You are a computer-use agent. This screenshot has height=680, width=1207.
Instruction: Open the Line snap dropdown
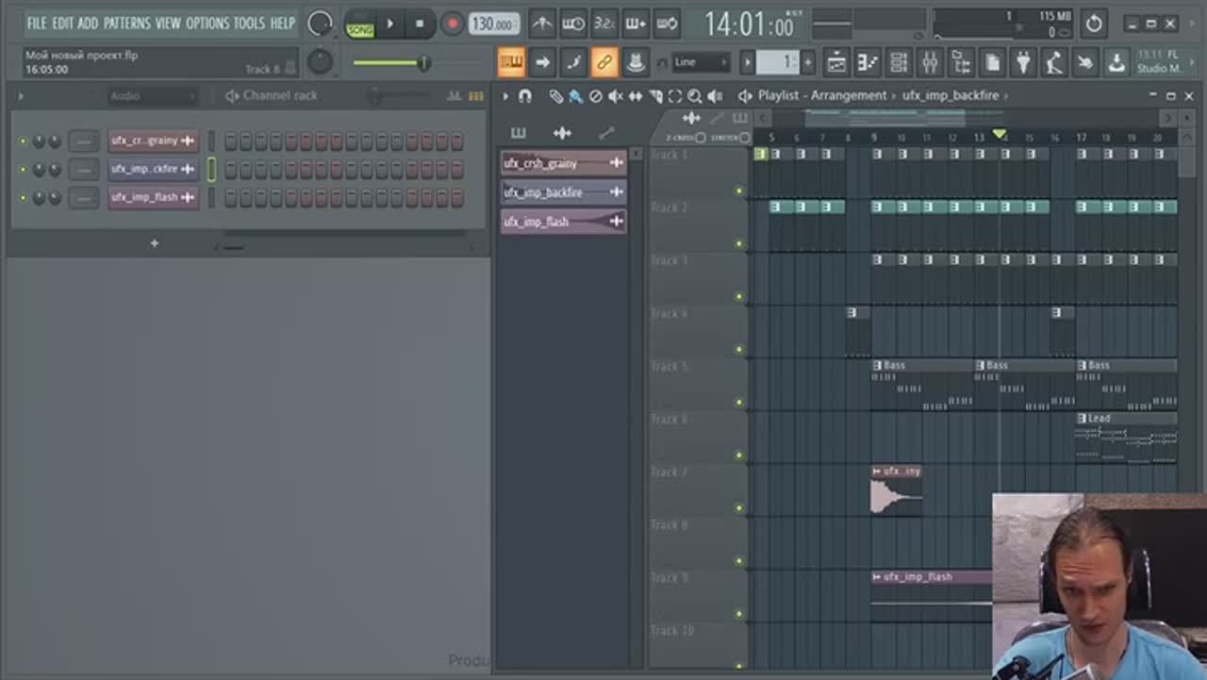(701, 63)
